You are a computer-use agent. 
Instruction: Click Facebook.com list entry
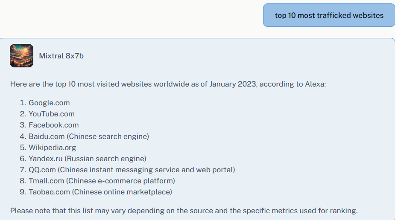[x=53, y=125]
